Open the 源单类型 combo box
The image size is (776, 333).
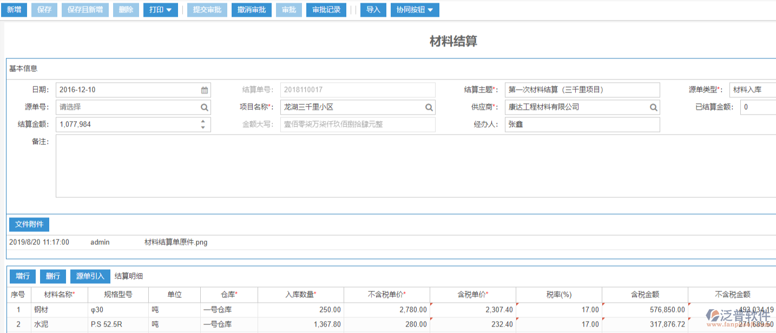(x=752, y=90)
